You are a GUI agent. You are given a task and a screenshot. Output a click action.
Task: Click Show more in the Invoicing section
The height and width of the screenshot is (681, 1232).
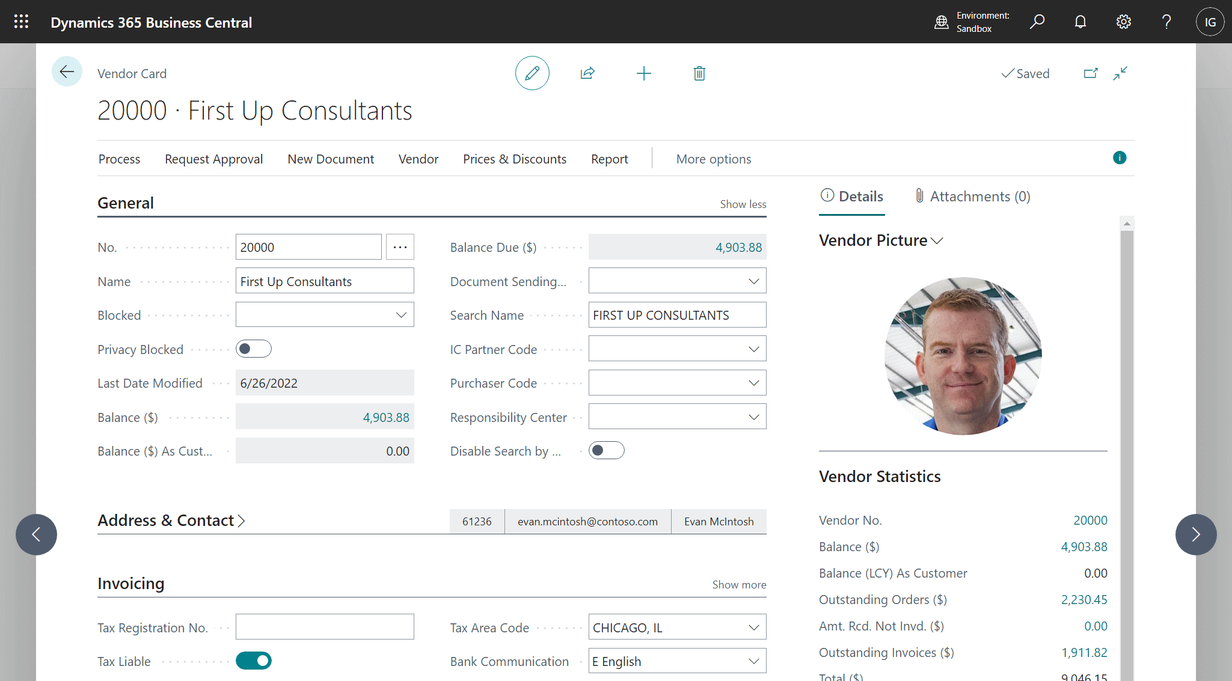(738, 584)
